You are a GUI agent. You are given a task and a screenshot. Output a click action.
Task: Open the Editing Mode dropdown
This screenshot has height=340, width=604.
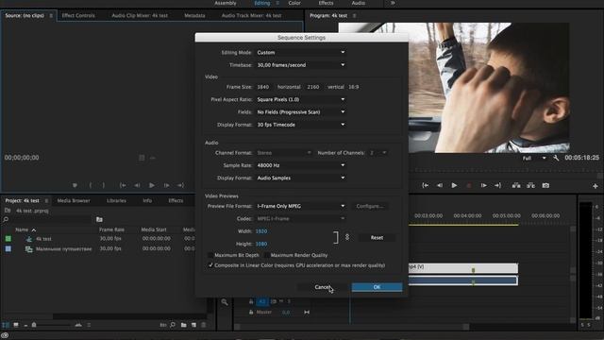point(301,53)
